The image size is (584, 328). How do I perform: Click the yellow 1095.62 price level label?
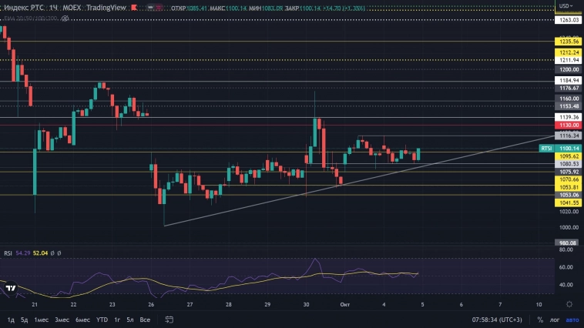coord(569,156)
